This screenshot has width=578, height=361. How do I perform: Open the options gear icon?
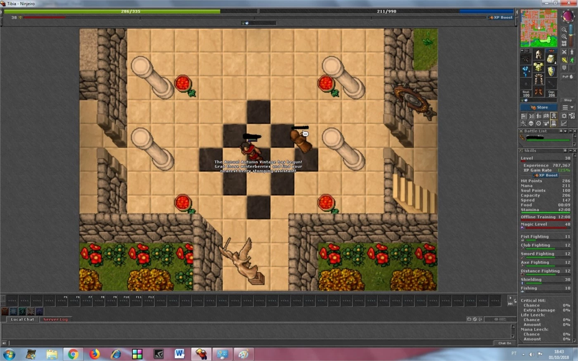pyautogui.click(x=564, y=116)
